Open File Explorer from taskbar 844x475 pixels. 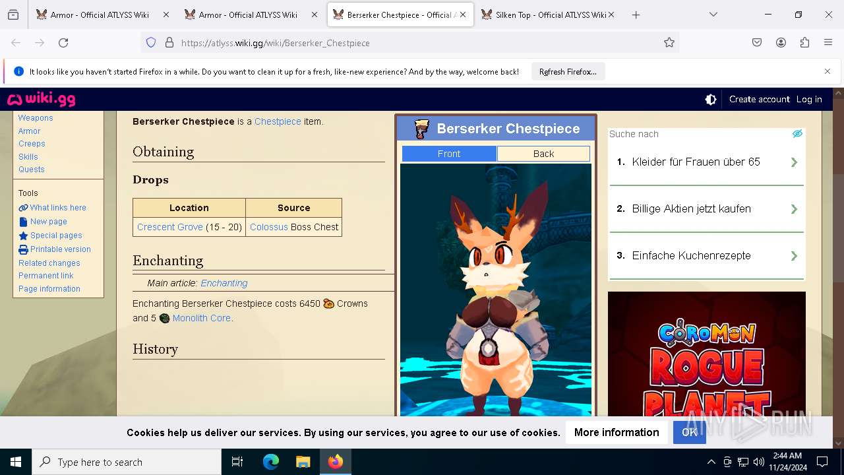point(303,462)
